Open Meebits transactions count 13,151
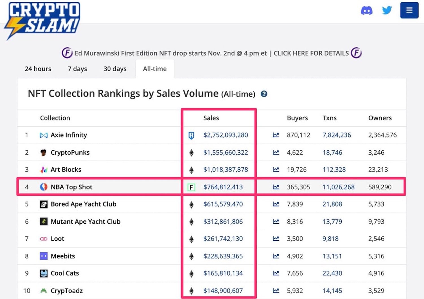This screenshot has height=299, width=424. pos(332,256)
